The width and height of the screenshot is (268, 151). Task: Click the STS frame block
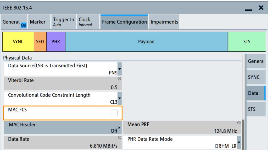pos(247,42)
